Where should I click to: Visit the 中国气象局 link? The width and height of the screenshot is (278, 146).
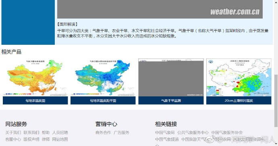[165, 133]
